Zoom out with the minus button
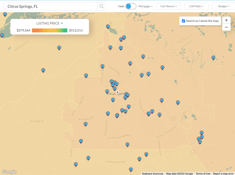This screenshot has height=175, width=235. click(x=226, y=27)
